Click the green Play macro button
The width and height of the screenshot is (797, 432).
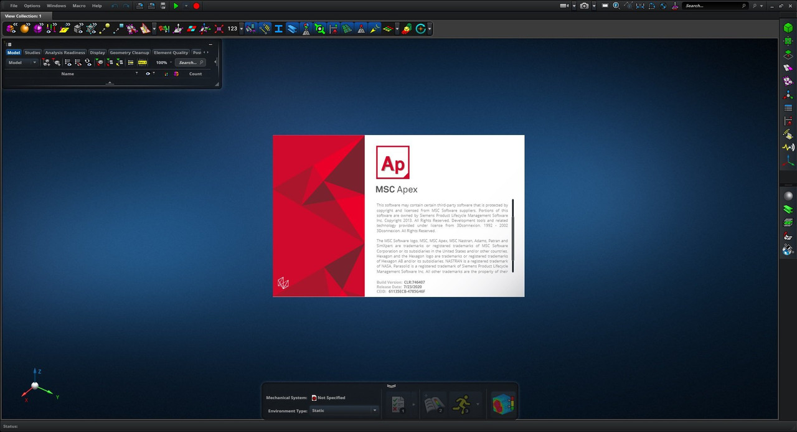click(176, 6)
